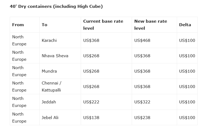Click the US$468 new rate value
The width and height of the screenshot is (203, 132).
click(x=142, y=40)
